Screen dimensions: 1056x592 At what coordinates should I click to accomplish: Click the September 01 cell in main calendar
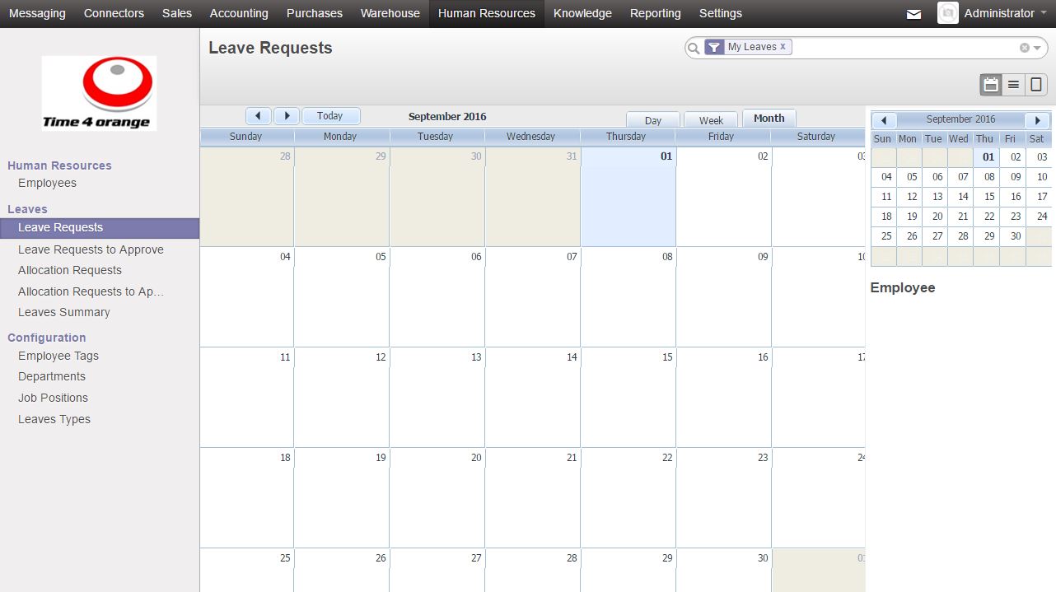pos(628,197)
